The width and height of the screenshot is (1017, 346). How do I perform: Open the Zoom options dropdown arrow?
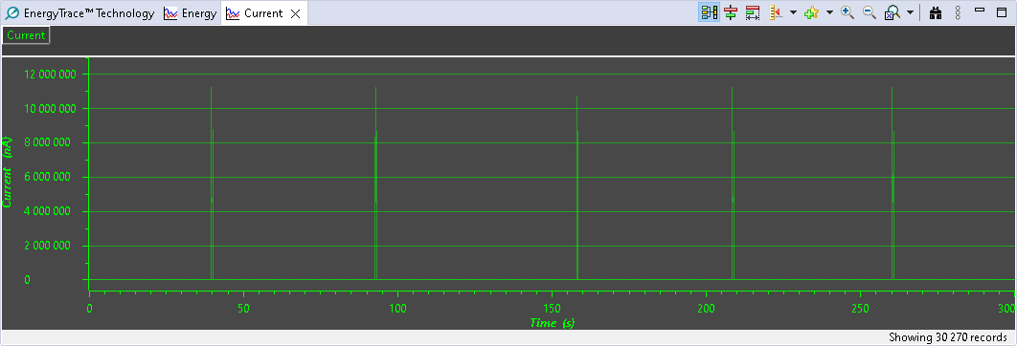pos(910,12)
